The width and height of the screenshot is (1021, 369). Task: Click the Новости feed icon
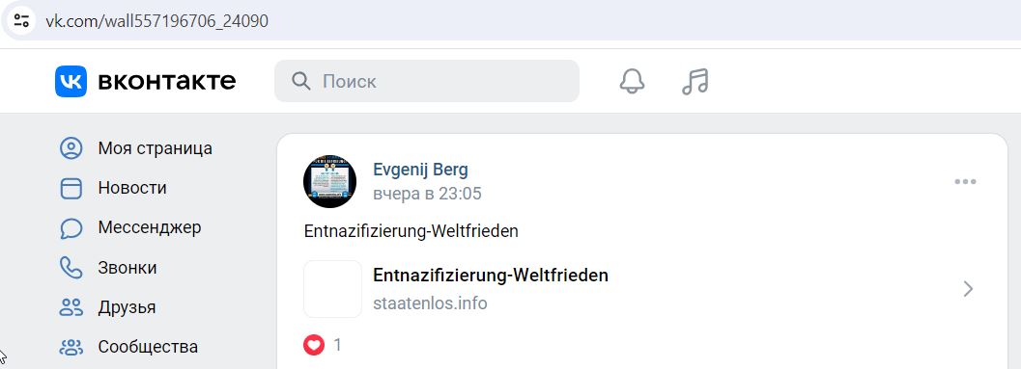coord(71,188)
